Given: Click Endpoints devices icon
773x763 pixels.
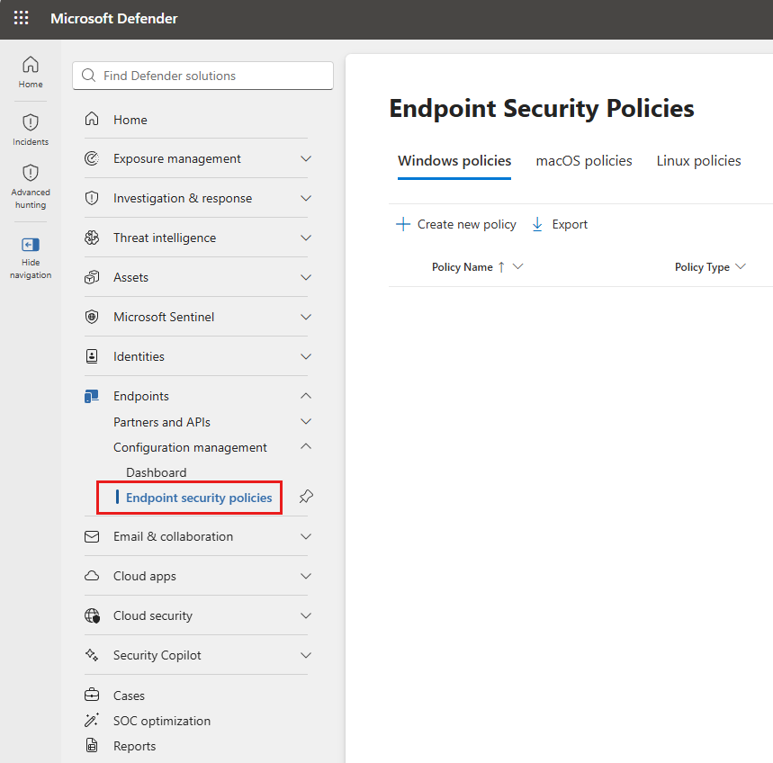Looking at the screenshot, I should tap(92, 396).
